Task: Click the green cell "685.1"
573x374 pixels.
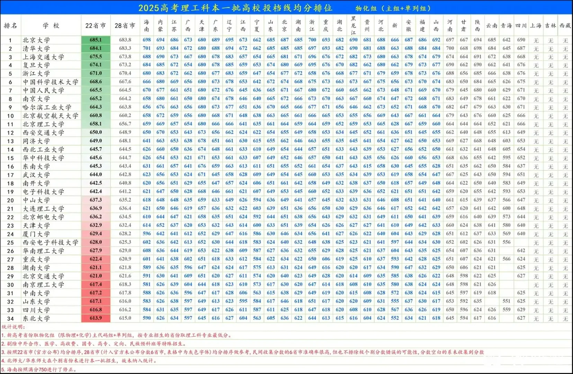Action: tap(96, 40)
